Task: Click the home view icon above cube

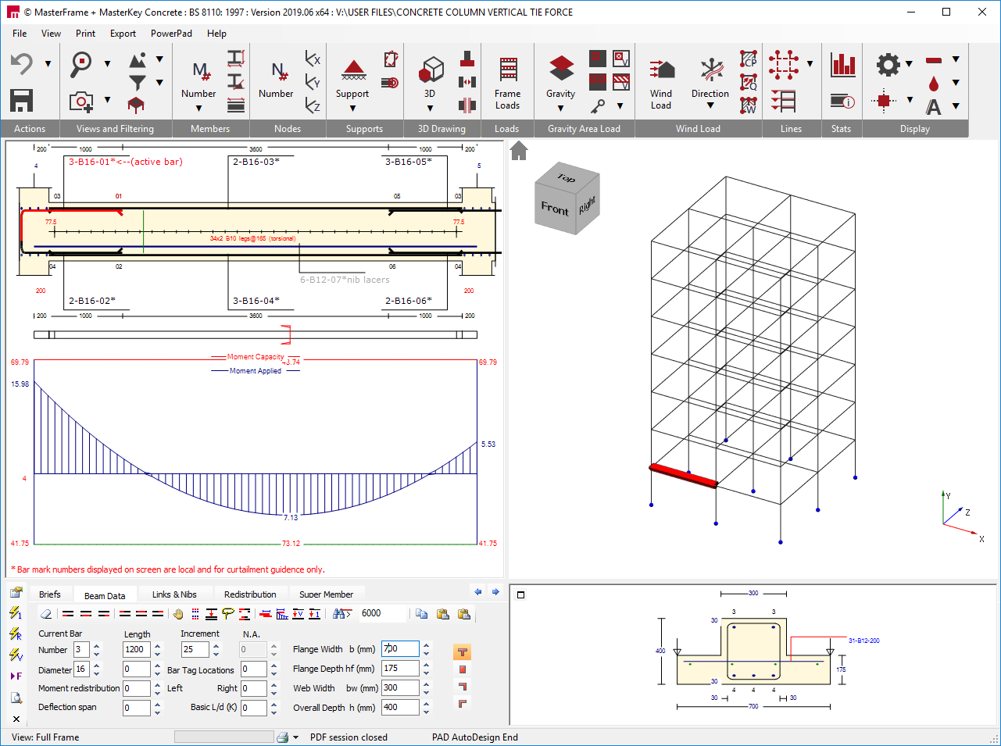Action: (519, 150)
